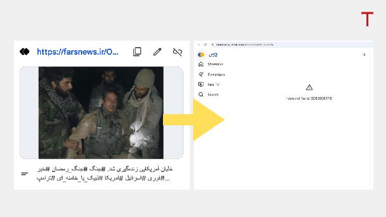Reload the page in the browser
The image size is (386, 217).
(x=205, y=44)
